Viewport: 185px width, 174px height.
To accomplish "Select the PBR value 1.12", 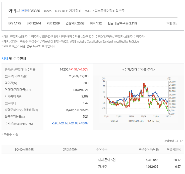I will tap(99, 23).
